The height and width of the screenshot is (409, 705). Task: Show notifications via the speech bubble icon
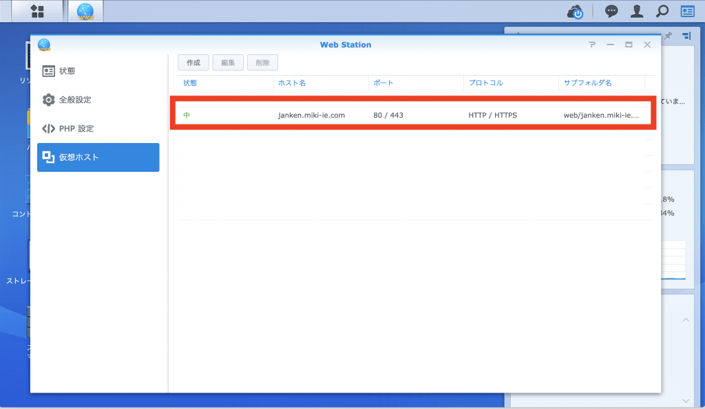[611, 11]
